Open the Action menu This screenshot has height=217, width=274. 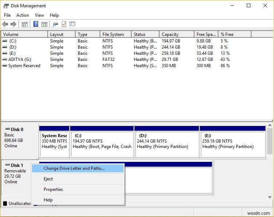click(x=23, y=15)
